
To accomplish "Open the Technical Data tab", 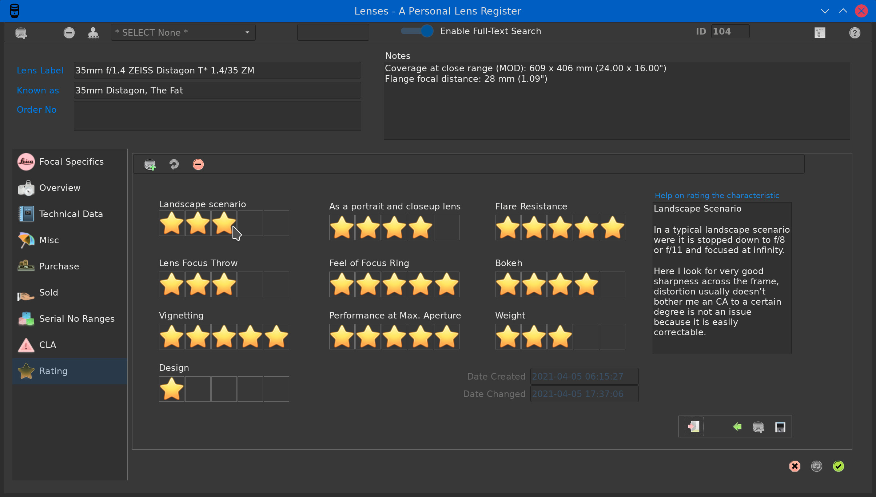I will click(71, 214).
